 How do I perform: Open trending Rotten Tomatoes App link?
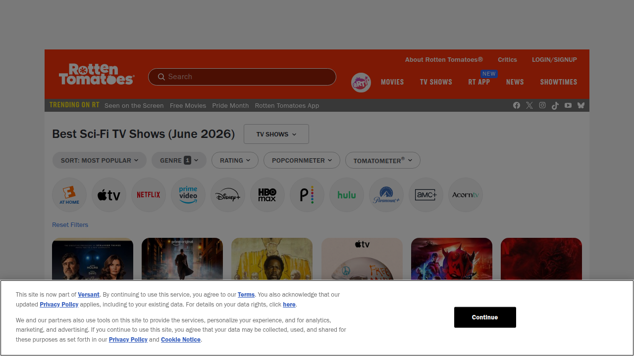pos(287,105)
